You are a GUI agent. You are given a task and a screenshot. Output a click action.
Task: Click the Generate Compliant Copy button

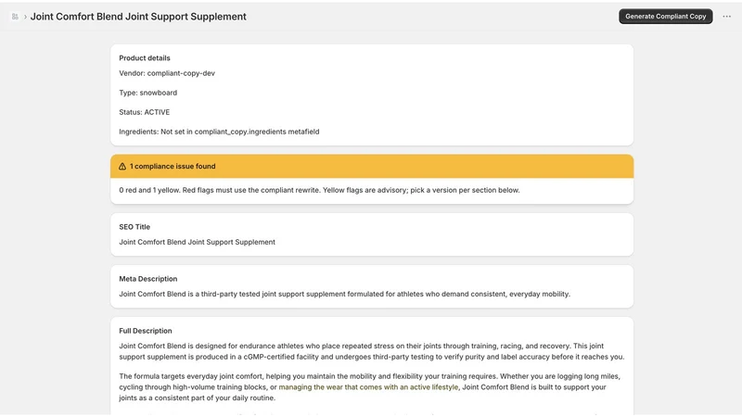[x=665, y=16]
